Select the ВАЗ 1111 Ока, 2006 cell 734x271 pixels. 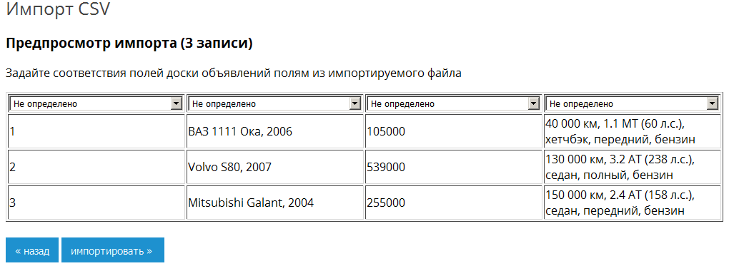coord(274,131)
